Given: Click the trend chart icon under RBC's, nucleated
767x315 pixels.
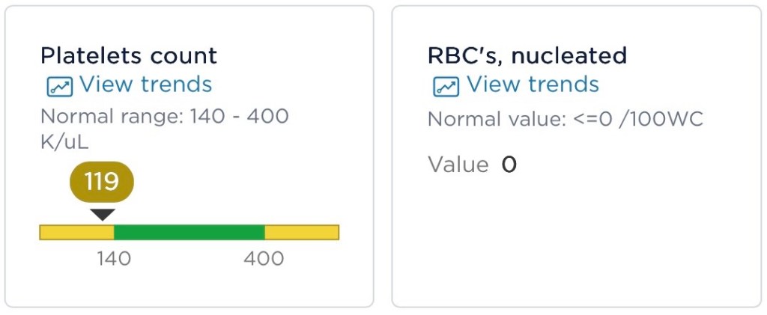Looking at the screenshot, I should 446,87.
